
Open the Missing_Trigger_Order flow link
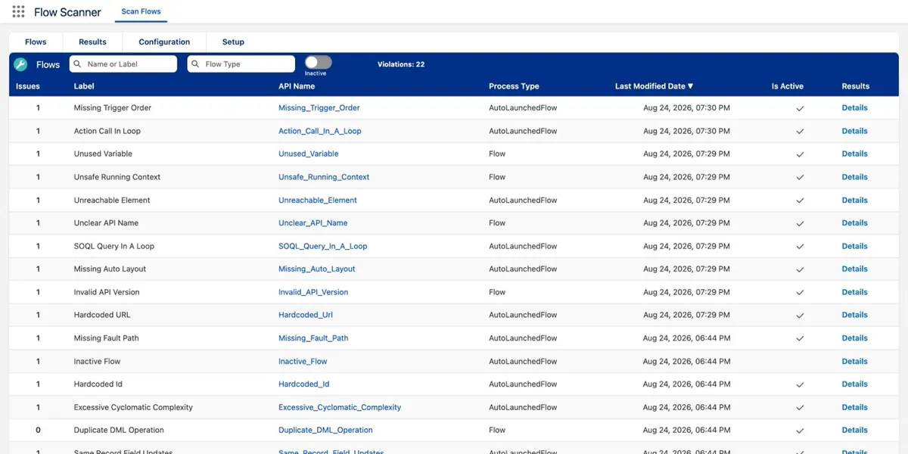(319, 108)
